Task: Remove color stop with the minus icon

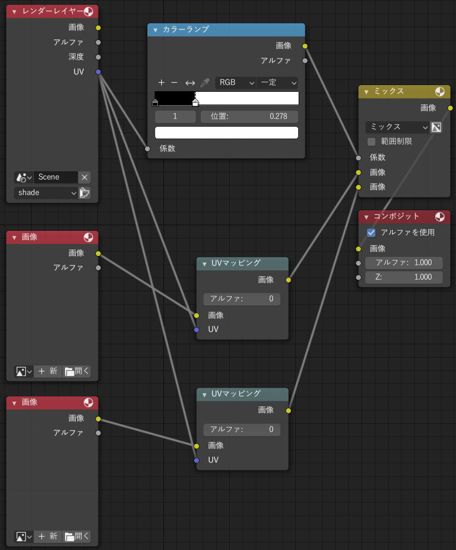Action: [174, 82]
